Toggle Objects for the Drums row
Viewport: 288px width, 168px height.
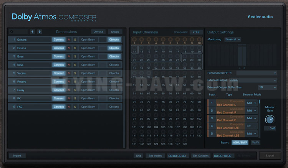coord(114,48)
